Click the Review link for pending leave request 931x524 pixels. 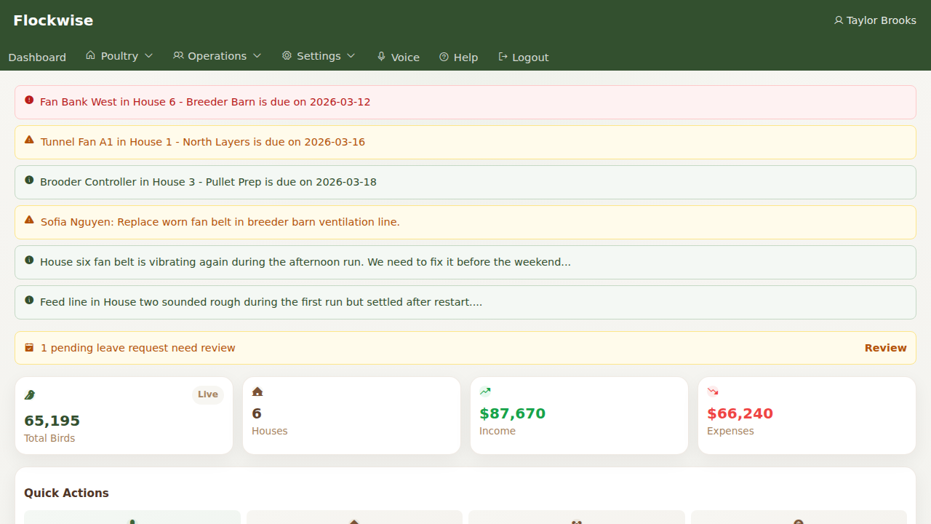click(x=885, y=348)
